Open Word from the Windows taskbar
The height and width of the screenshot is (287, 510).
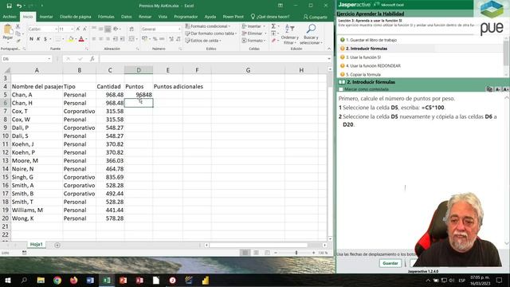[90, 280]
